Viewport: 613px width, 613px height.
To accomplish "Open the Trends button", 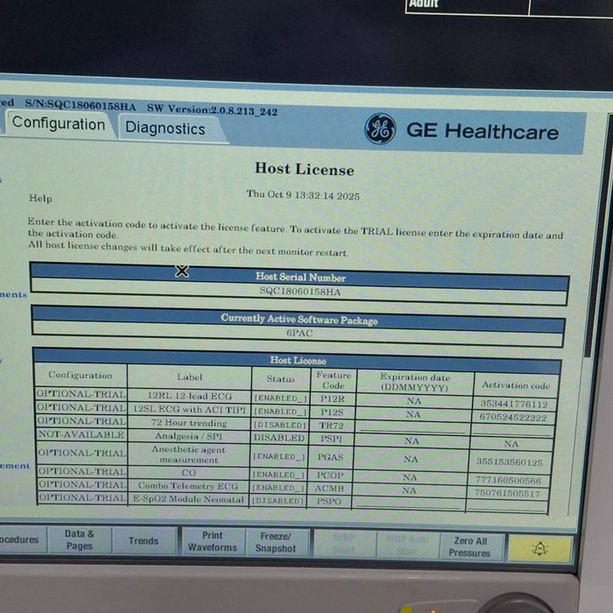I will pos(144,540).
